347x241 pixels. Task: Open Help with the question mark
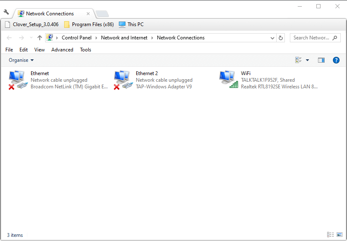click(x=336, y=60)
